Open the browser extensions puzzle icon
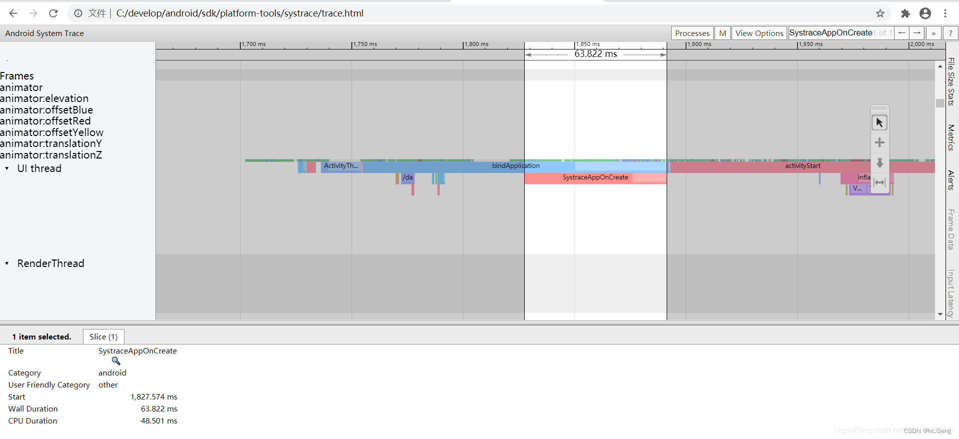959x439 pixels. 905,13
